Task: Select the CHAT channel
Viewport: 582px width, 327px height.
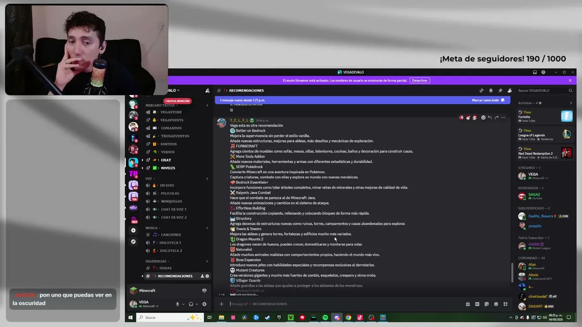Action: (176, 160)
